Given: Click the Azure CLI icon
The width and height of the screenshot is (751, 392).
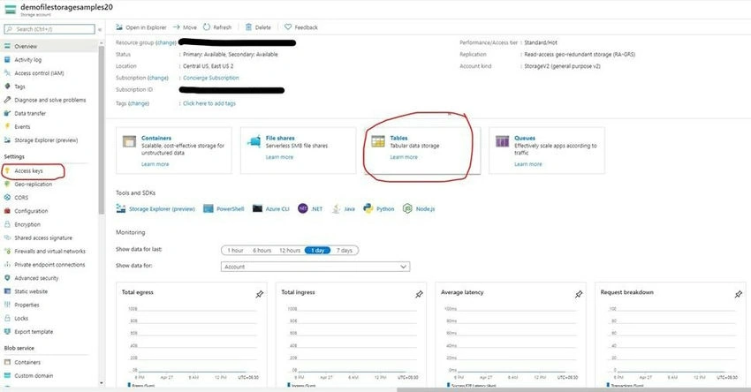Looking at the screenshot, I should [257, 208].
